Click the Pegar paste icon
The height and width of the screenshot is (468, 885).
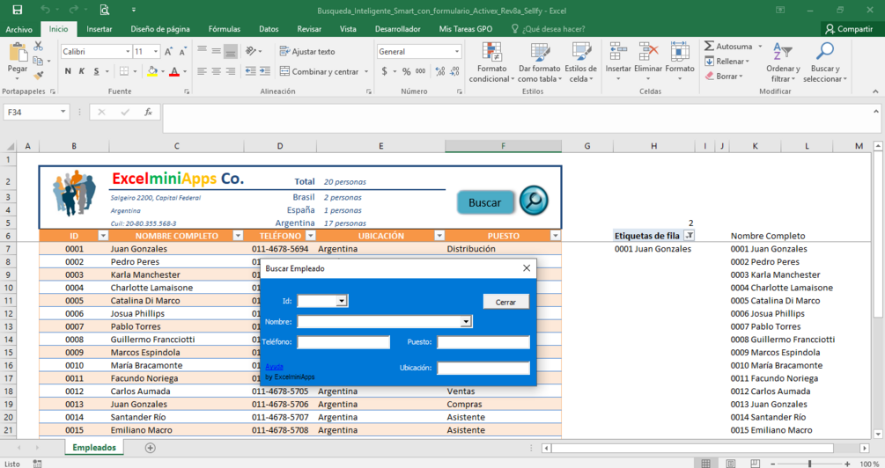(x=18, y=53)
